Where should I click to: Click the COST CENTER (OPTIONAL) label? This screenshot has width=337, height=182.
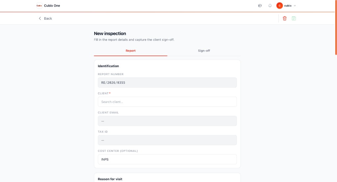tap(118, 151)
